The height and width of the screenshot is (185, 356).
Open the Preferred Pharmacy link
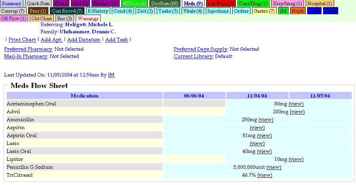[28, 49]
